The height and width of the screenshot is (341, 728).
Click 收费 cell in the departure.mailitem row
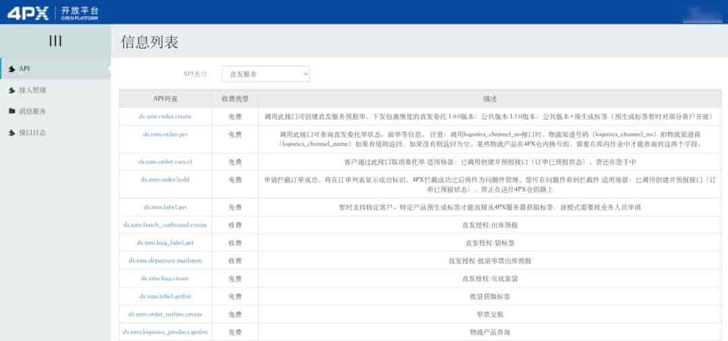[x=235, y=261]
